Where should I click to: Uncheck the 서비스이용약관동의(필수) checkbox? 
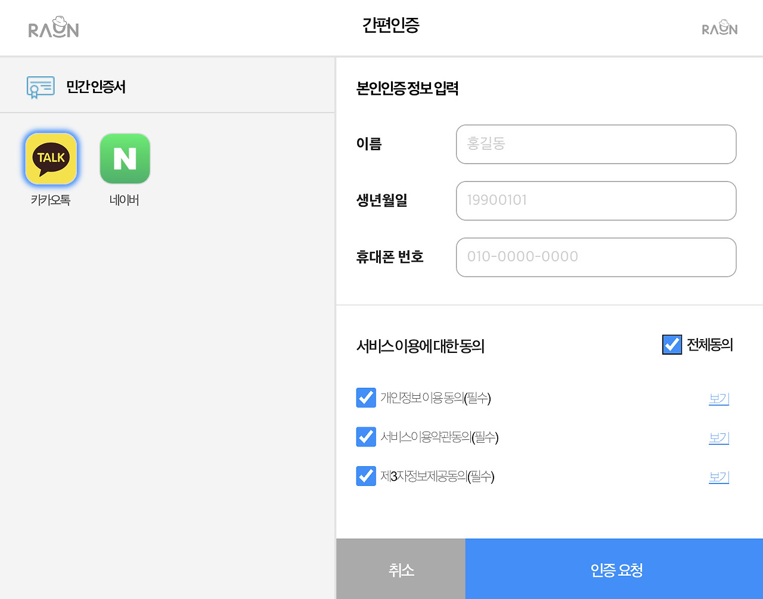tap(366, 437)
